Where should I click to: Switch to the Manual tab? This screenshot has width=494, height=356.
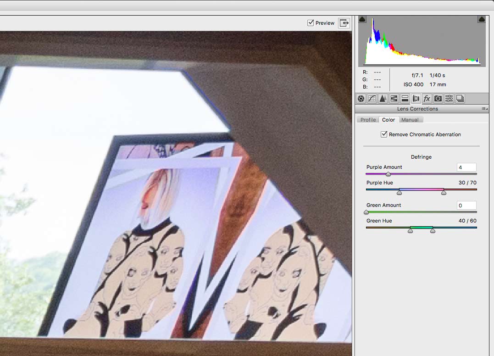pos(410,120)
